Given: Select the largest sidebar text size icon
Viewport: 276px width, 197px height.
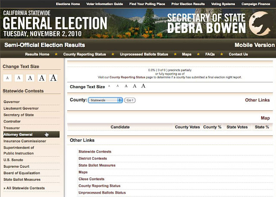Looking at the screenshot, I should click(53, 78).
